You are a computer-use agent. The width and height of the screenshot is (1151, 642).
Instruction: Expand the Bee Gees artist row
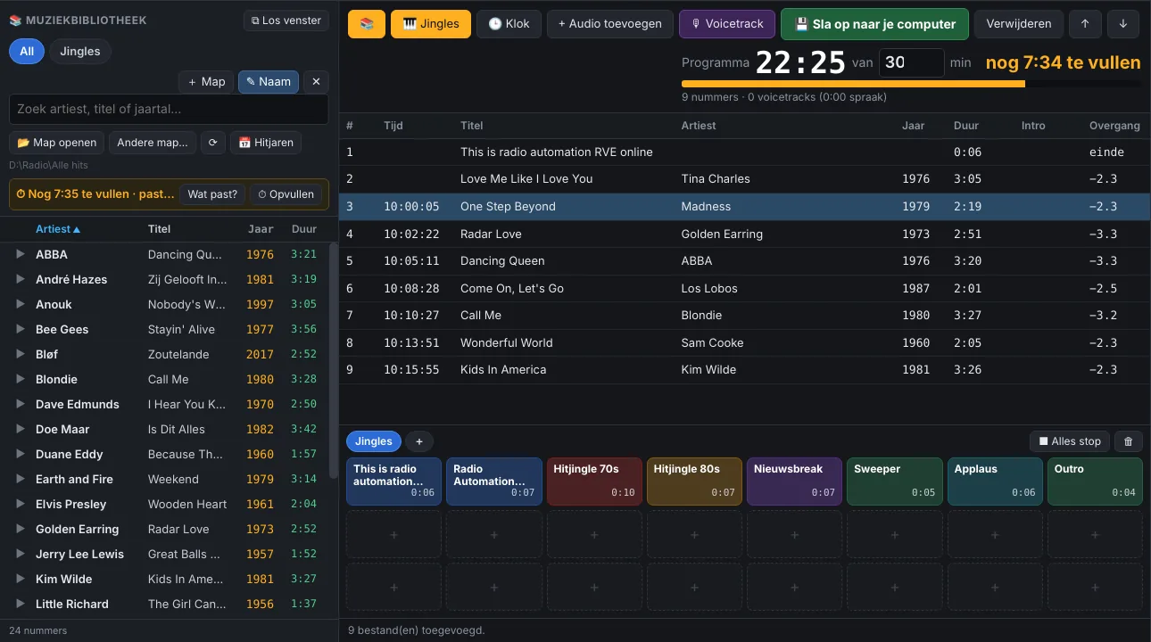[21, 329]
